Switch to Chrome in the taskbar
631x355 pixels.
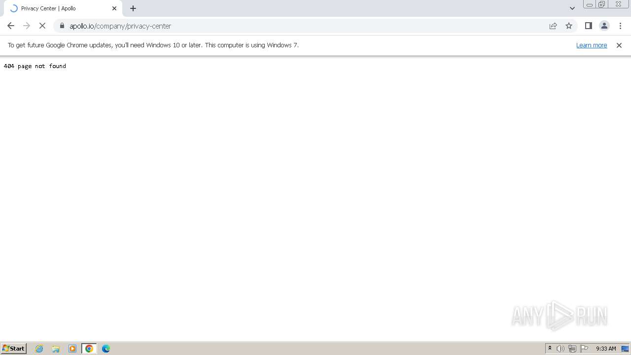coord(89,349)
